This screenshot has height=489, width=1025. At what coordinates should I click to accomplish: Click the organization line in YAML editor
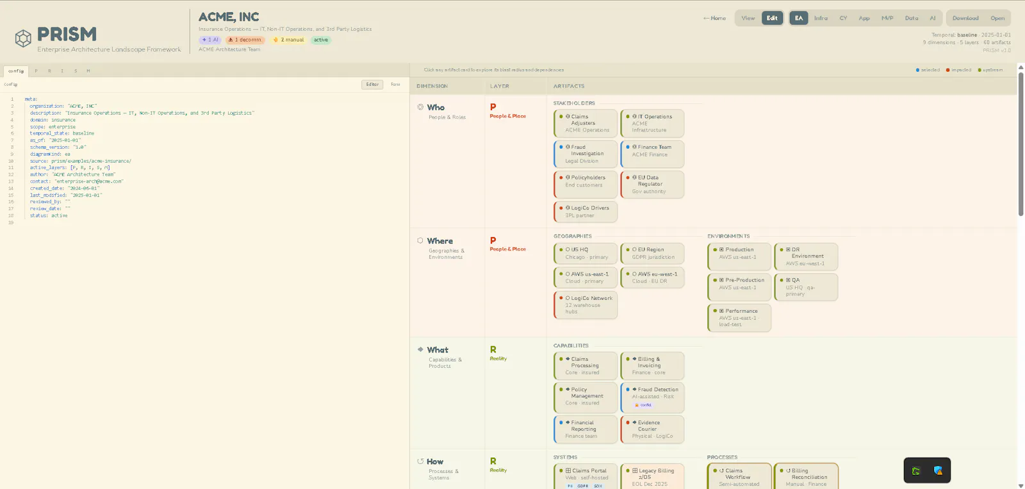point(63,106)
